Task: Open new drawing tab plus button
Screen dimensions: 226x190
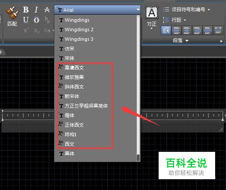Action: (x=1, y=52)
